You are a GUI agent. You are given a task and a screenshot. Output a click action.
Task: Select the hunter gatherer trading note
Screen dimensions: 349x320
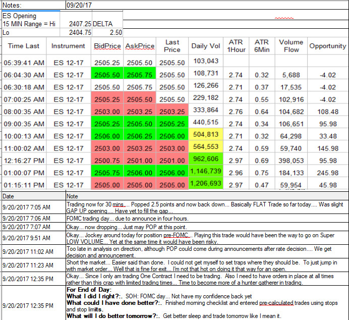207,279
